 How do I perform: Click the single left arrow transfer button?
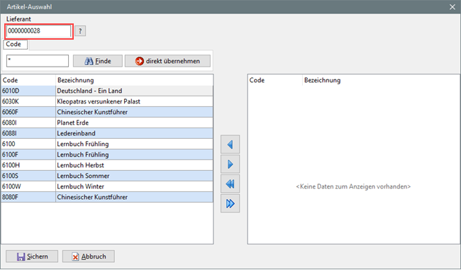point(230,145)
